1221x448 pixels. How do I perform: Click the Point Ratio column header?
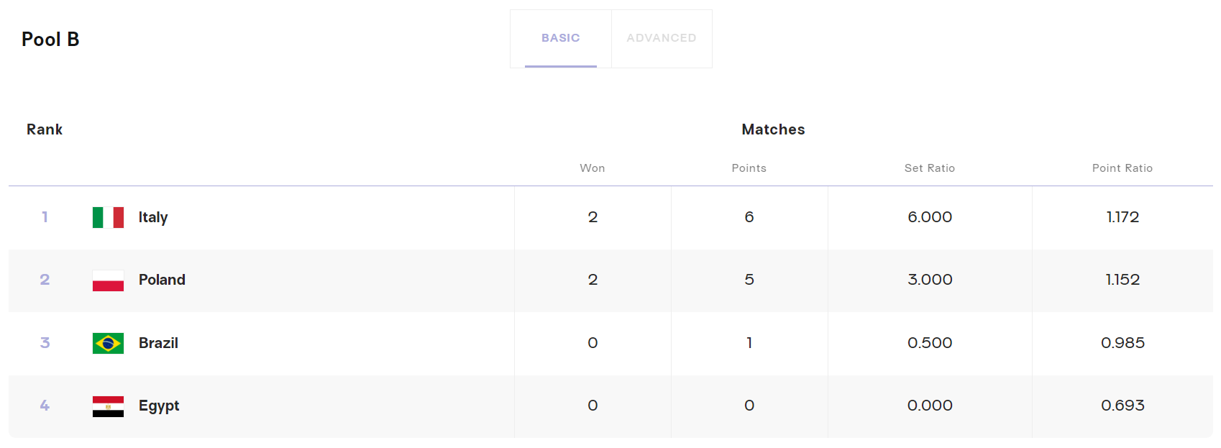1122,168
